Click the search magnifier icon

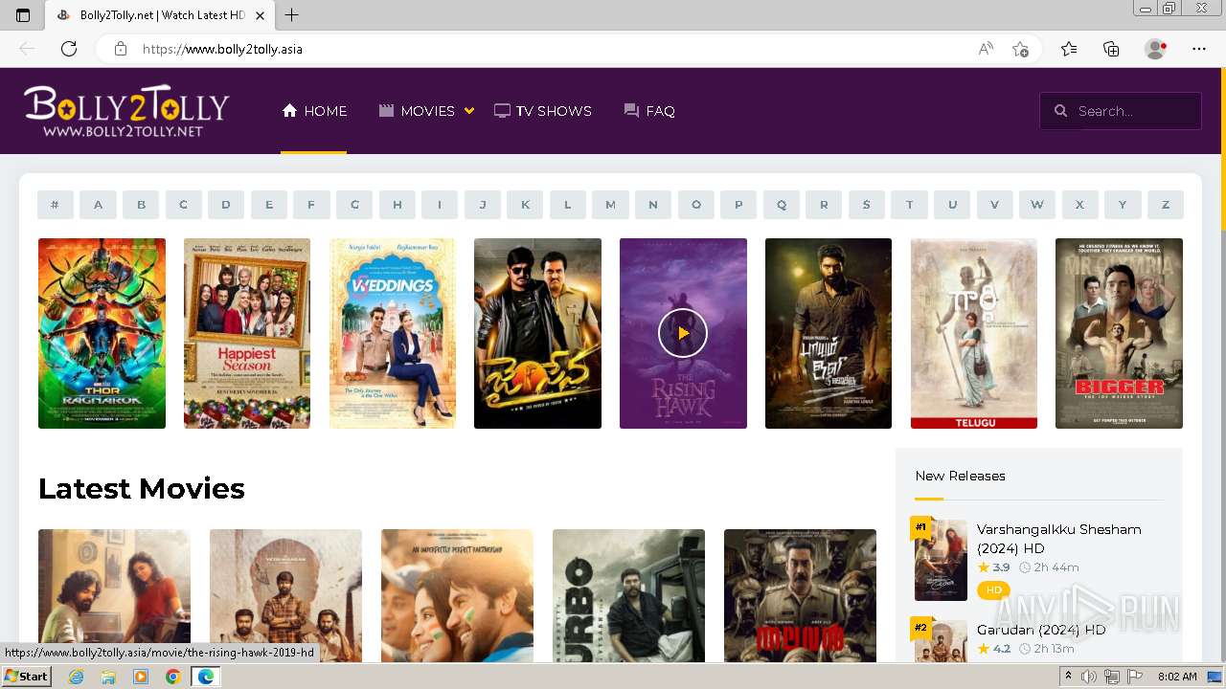pyautogui.click(x=1060, y=111)
